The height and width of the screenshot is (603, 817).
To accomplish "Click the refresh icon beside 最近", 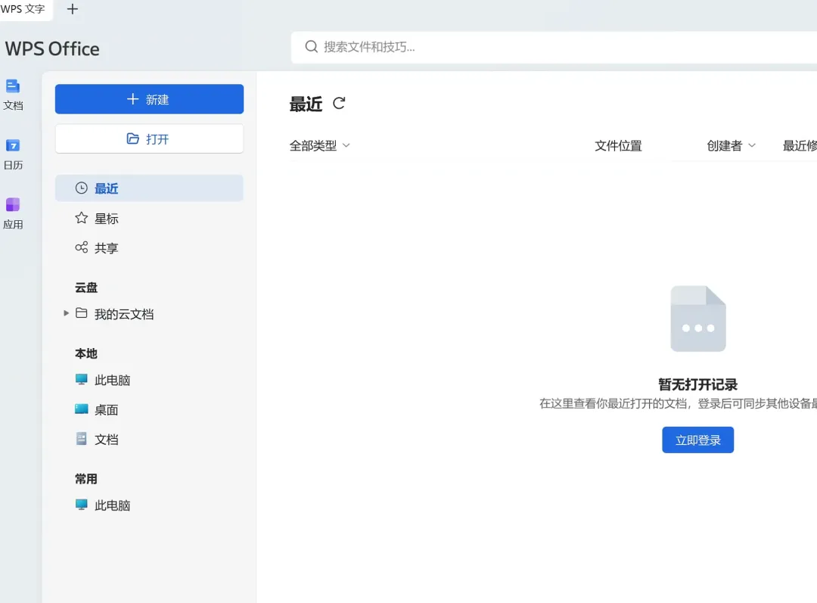I will [339, 103].
